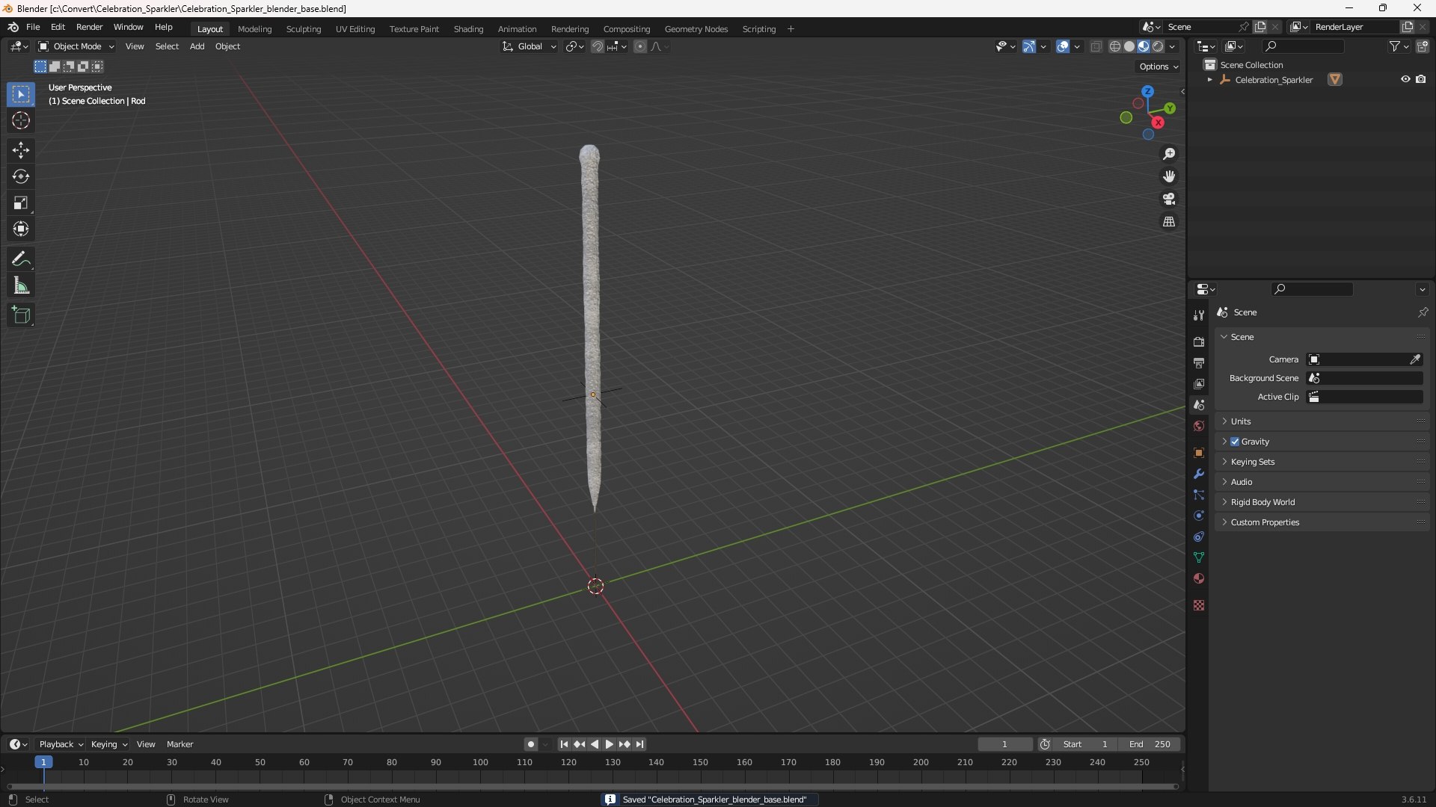Open the Physics properties tab
Screen dimensions: 1436x807
1199,516
